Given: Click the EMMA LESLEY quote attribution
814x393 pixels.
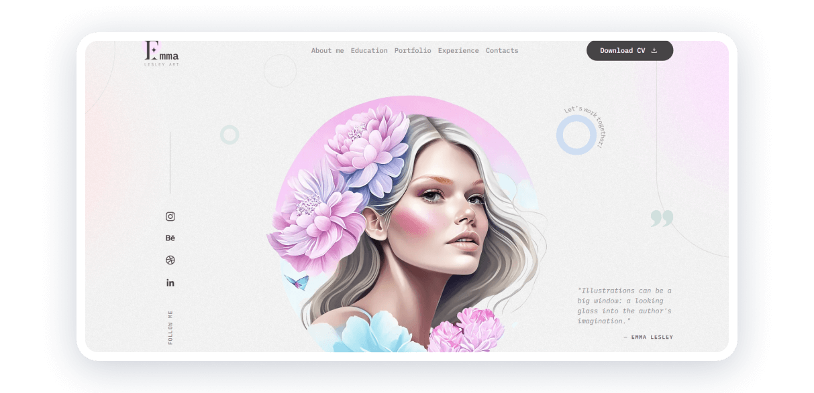Looking at the screenshot, I should click(x=650, y=337).
